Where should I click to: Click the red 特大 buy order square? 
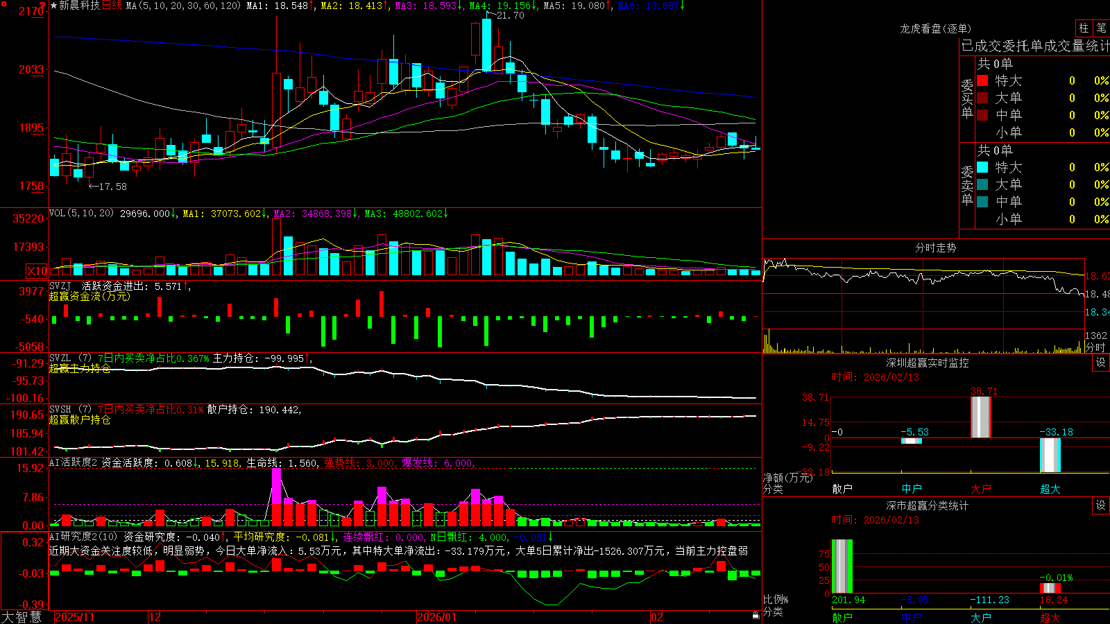click(982, 80)
